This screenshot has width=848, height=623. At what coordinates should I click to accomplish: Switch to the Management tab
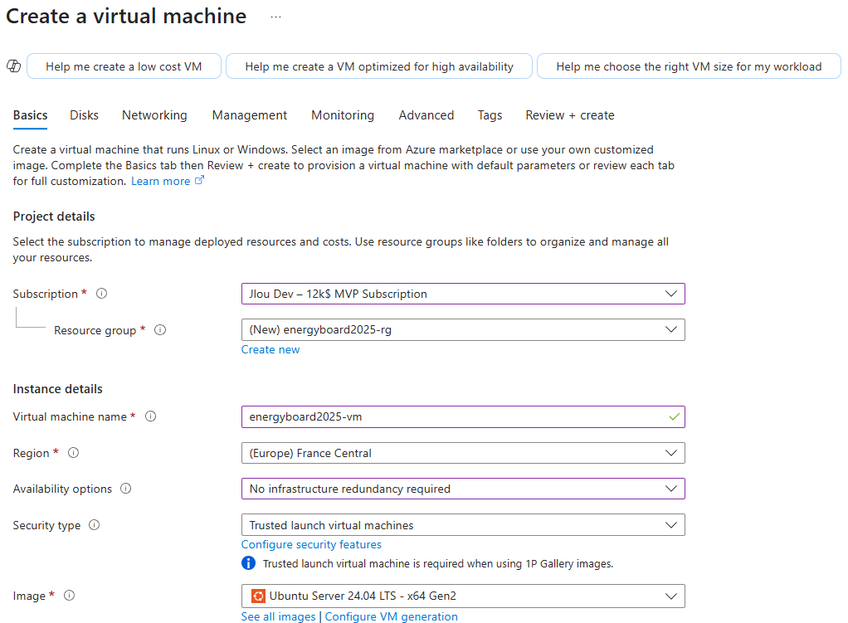click(249, 115)
